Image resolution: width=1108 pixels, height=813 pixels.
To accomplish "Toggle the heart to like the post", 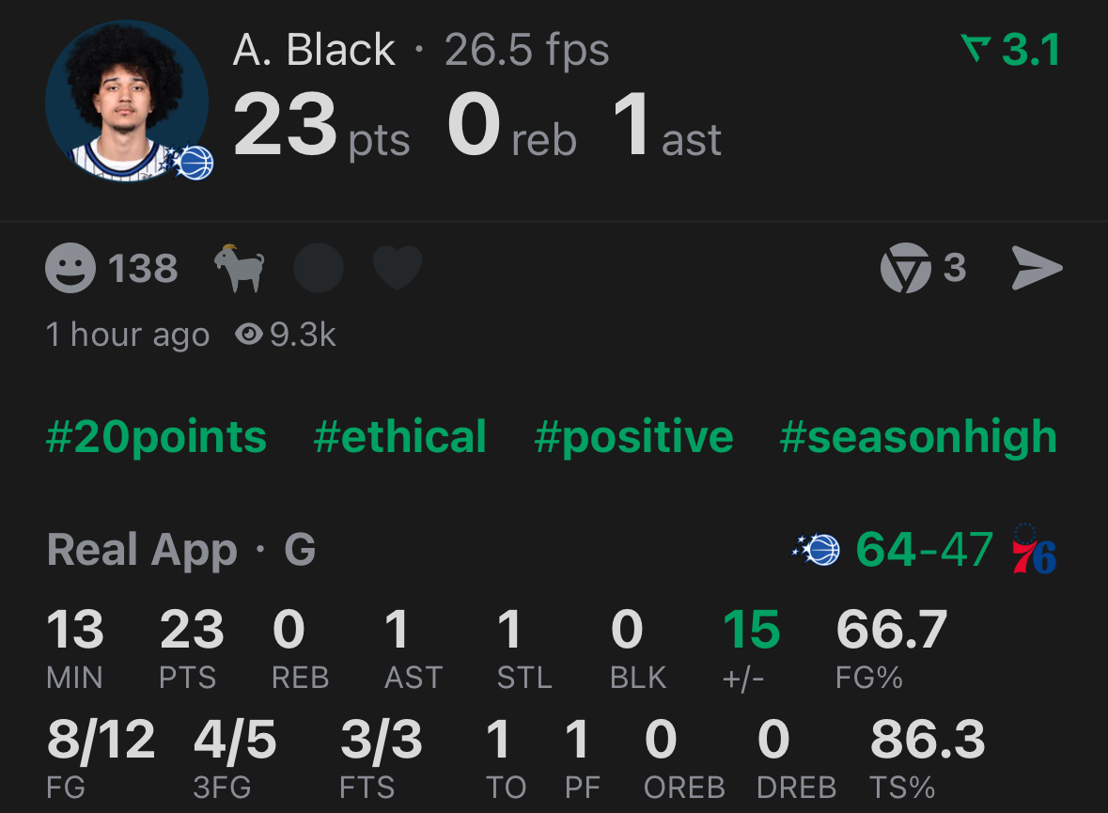I will (397, 267).
